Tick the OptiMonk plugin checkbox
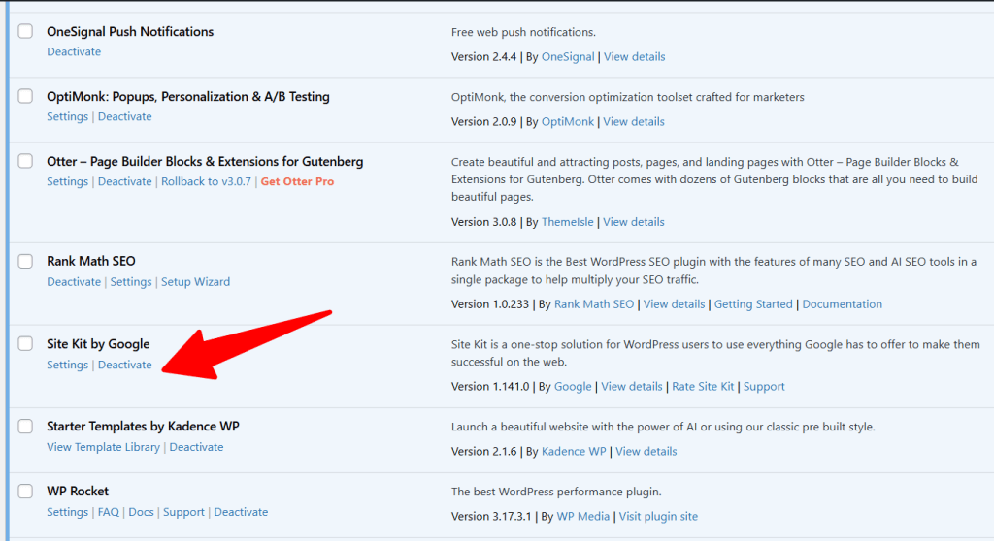 (x=25, y=96)
